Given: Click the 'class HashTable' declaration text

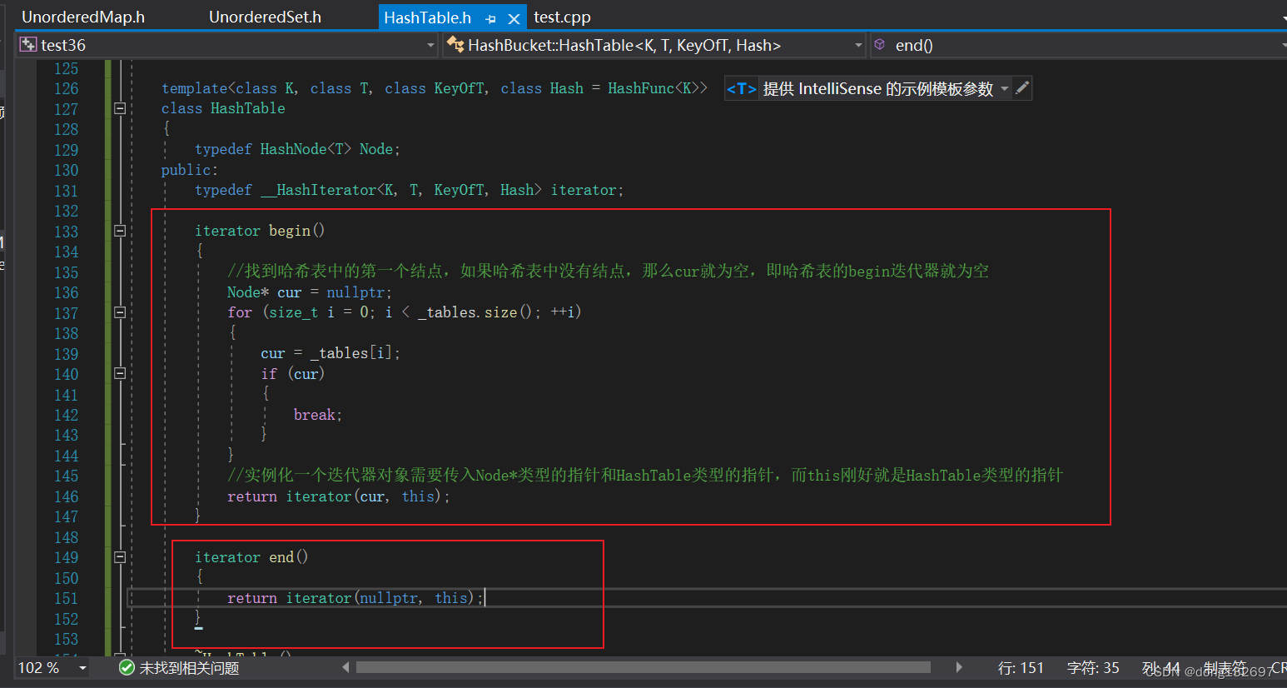Looking at the screenshot, I should [223, 108].
